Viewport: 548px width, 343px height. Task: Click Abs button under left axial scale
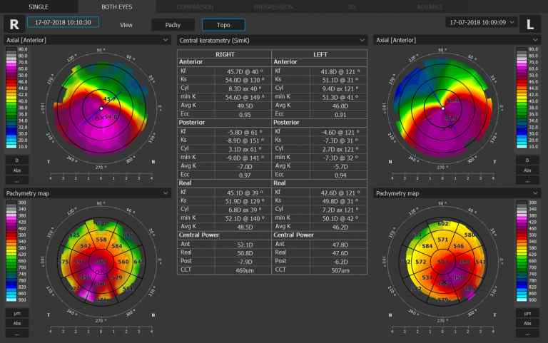[x=527, y=170]
